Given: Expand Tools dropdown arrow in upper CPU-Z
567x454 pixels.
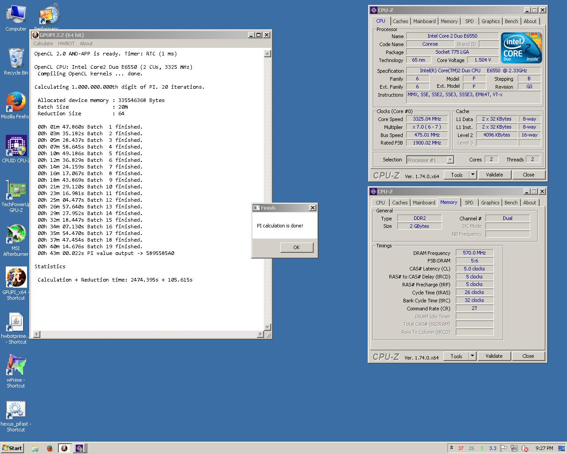Looking at the screenshot, I should pyautogui.click(x=473, y=175).
